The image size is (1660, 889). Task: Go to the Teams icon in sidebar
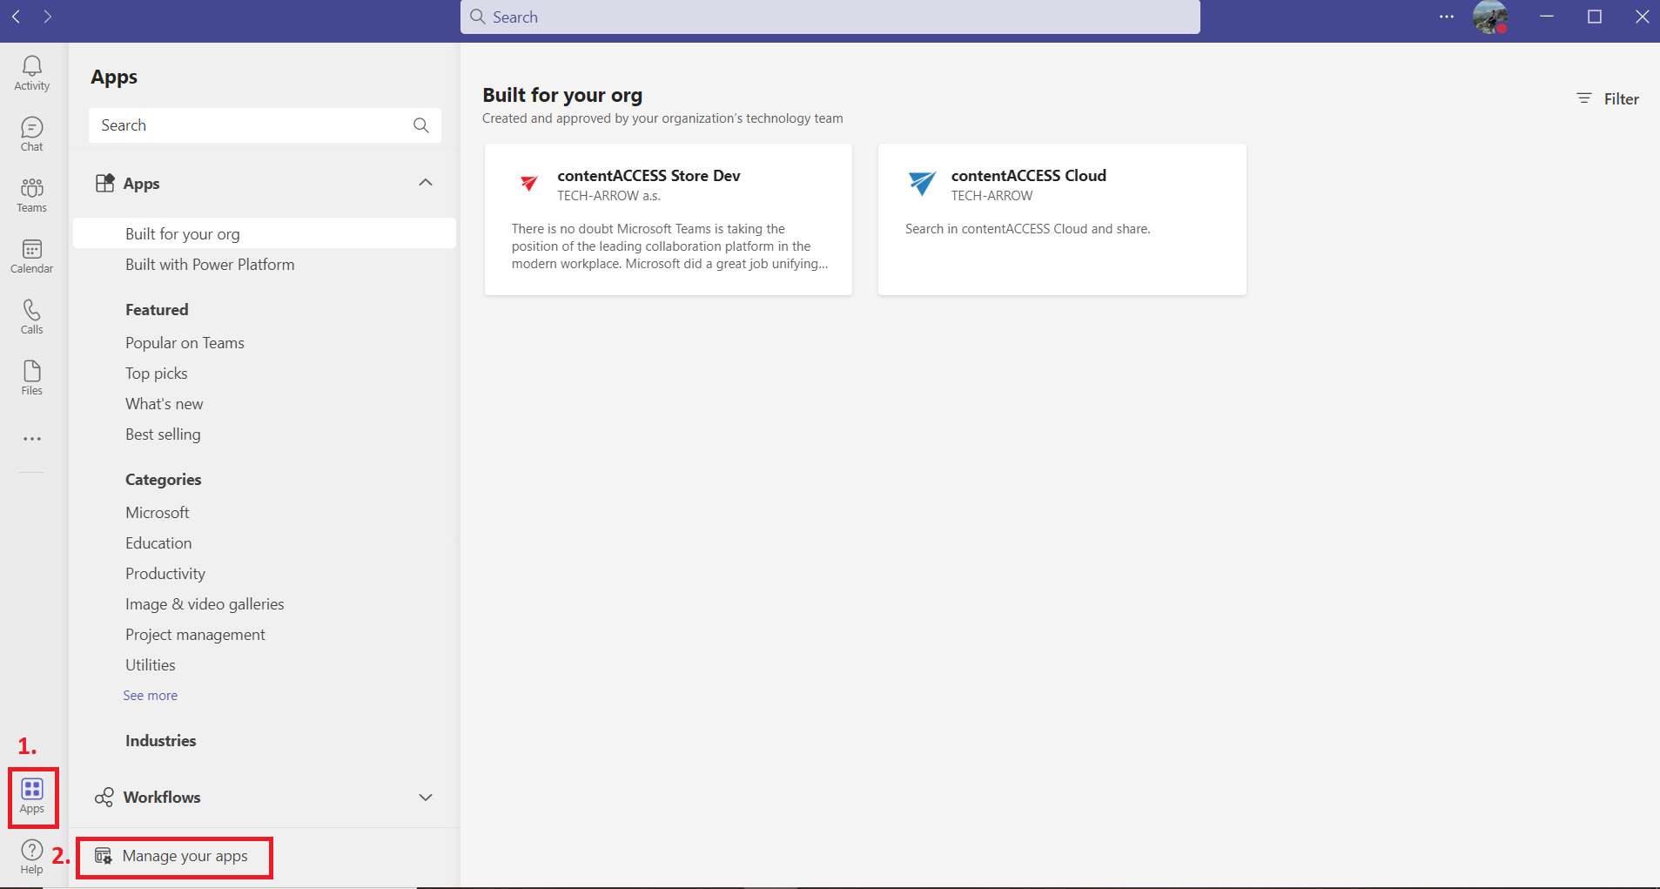pyautogui.click(x=32, y=195)
